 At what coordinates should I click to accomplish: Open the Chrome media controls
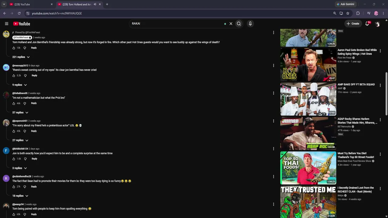pos(369,13)
